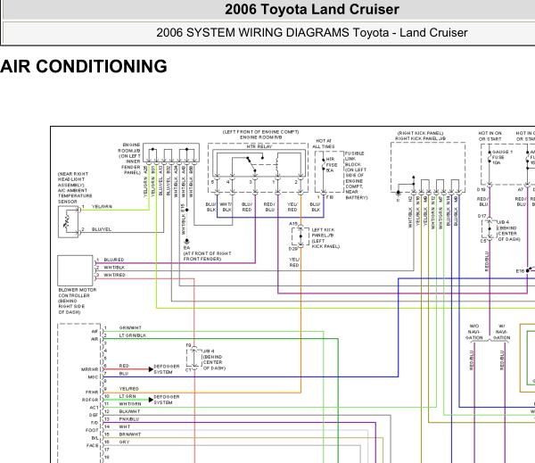535x463 pixels.
Task: Click the 'HTR RELAY' label in the diagram
Action: [259, 146]
